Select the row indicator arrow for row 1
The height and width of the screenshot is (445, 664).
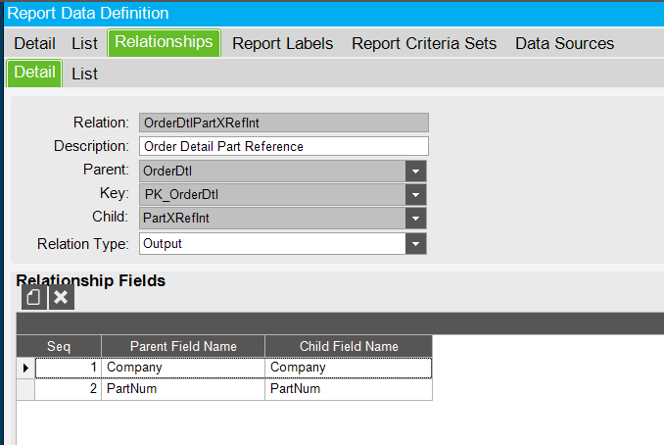point(25,368)
